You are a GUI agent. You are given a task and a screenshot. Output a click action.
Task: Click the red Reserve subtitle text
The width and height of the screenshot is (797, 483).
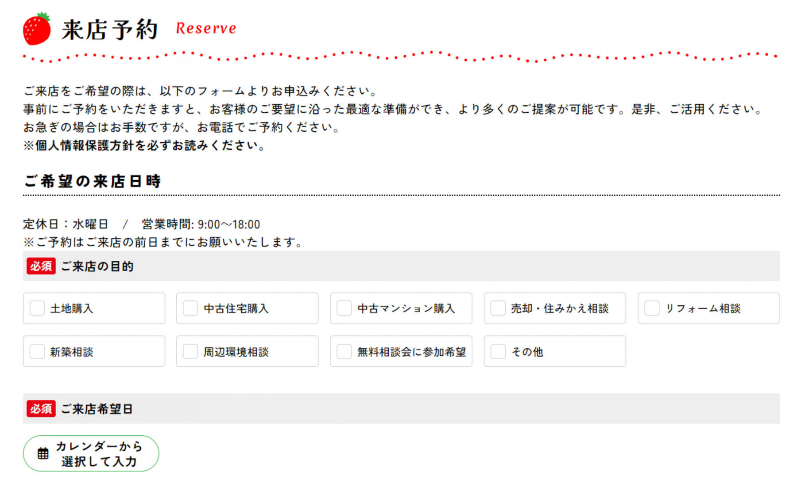206,28
